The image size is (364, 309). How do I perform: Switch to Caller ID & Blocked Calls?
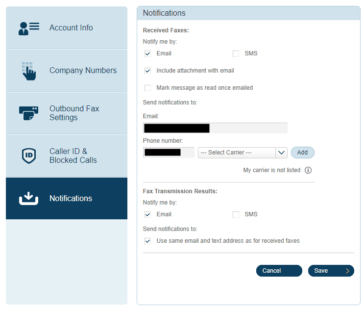point(67,155)
